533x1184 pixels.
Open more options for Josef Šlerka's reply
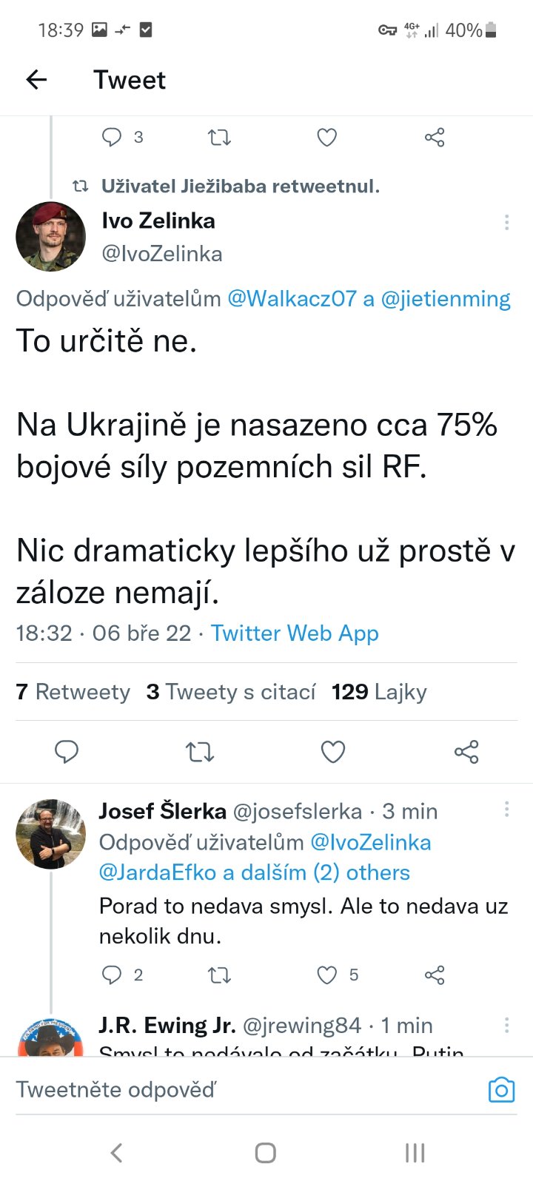click(506, 809)
